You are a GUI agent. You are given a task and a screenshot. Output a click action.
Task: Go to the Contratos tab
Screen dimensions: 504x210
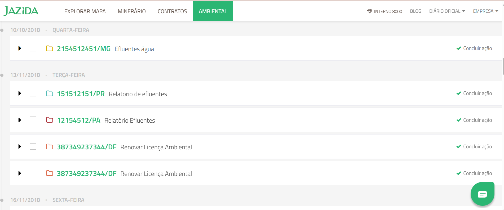point(172,11)
